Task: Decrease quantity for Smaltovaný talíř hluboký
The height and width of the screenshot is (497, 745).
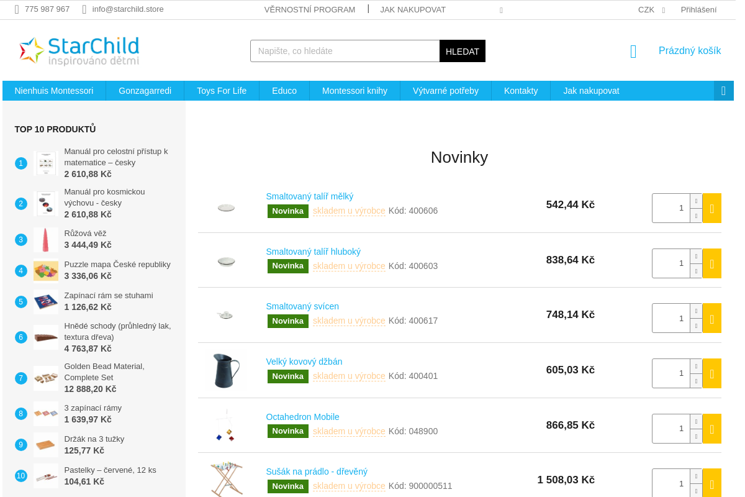Action: point(696,271)
